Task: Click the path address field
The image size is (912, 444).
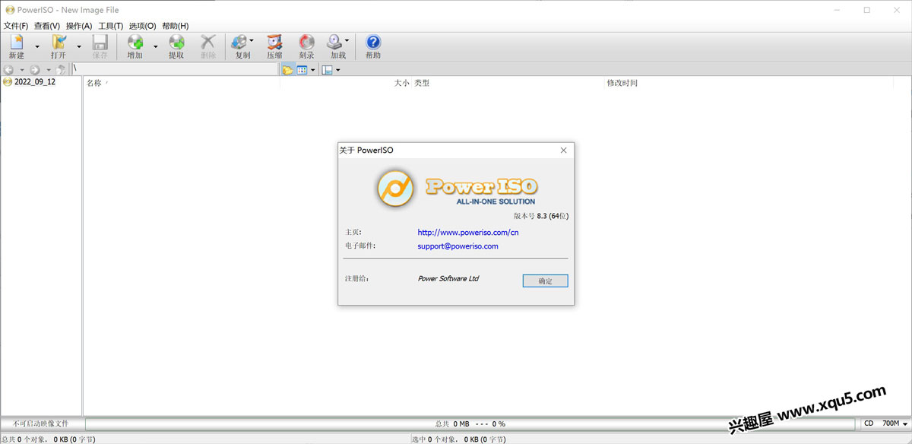Action: click(176, 69)
